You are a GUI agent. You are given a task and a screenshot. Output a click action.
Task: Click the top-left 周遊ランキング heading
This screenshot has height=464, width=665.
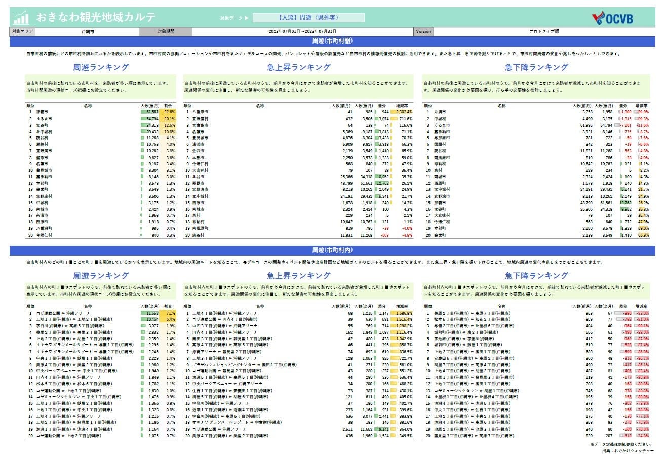[101, 67]
